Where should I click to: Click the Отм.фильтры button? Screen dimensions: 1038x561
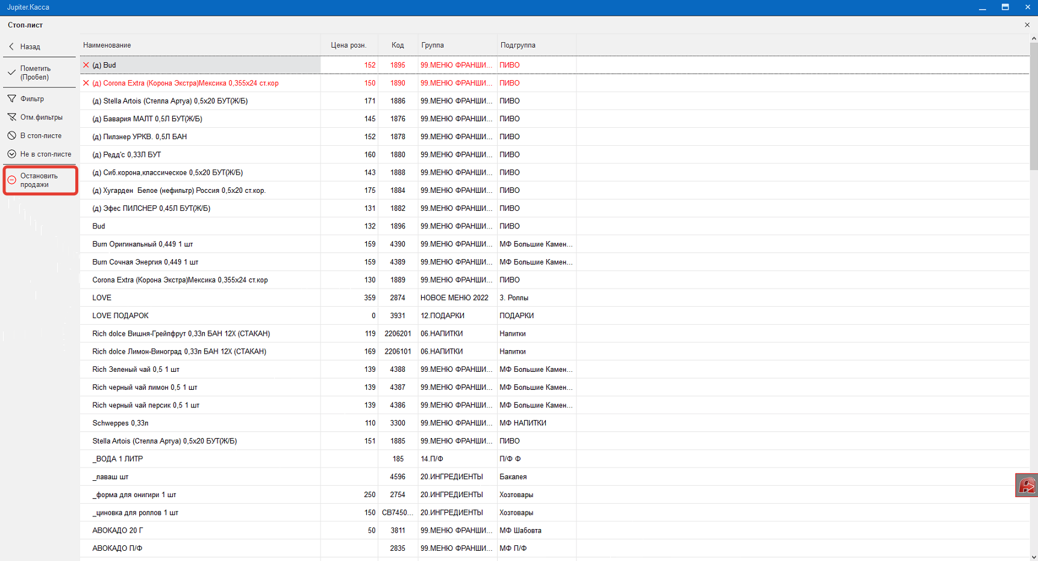(x=40, y=118)
